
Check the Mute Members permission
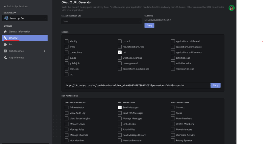coord(173,118)
